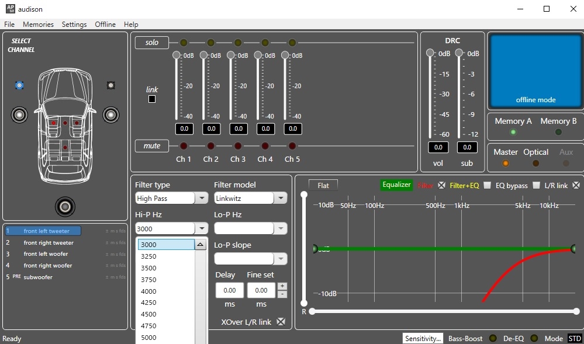Select the front right tweeter speaker icon
This screenshot has height=344, width=584.
(110, 85)
